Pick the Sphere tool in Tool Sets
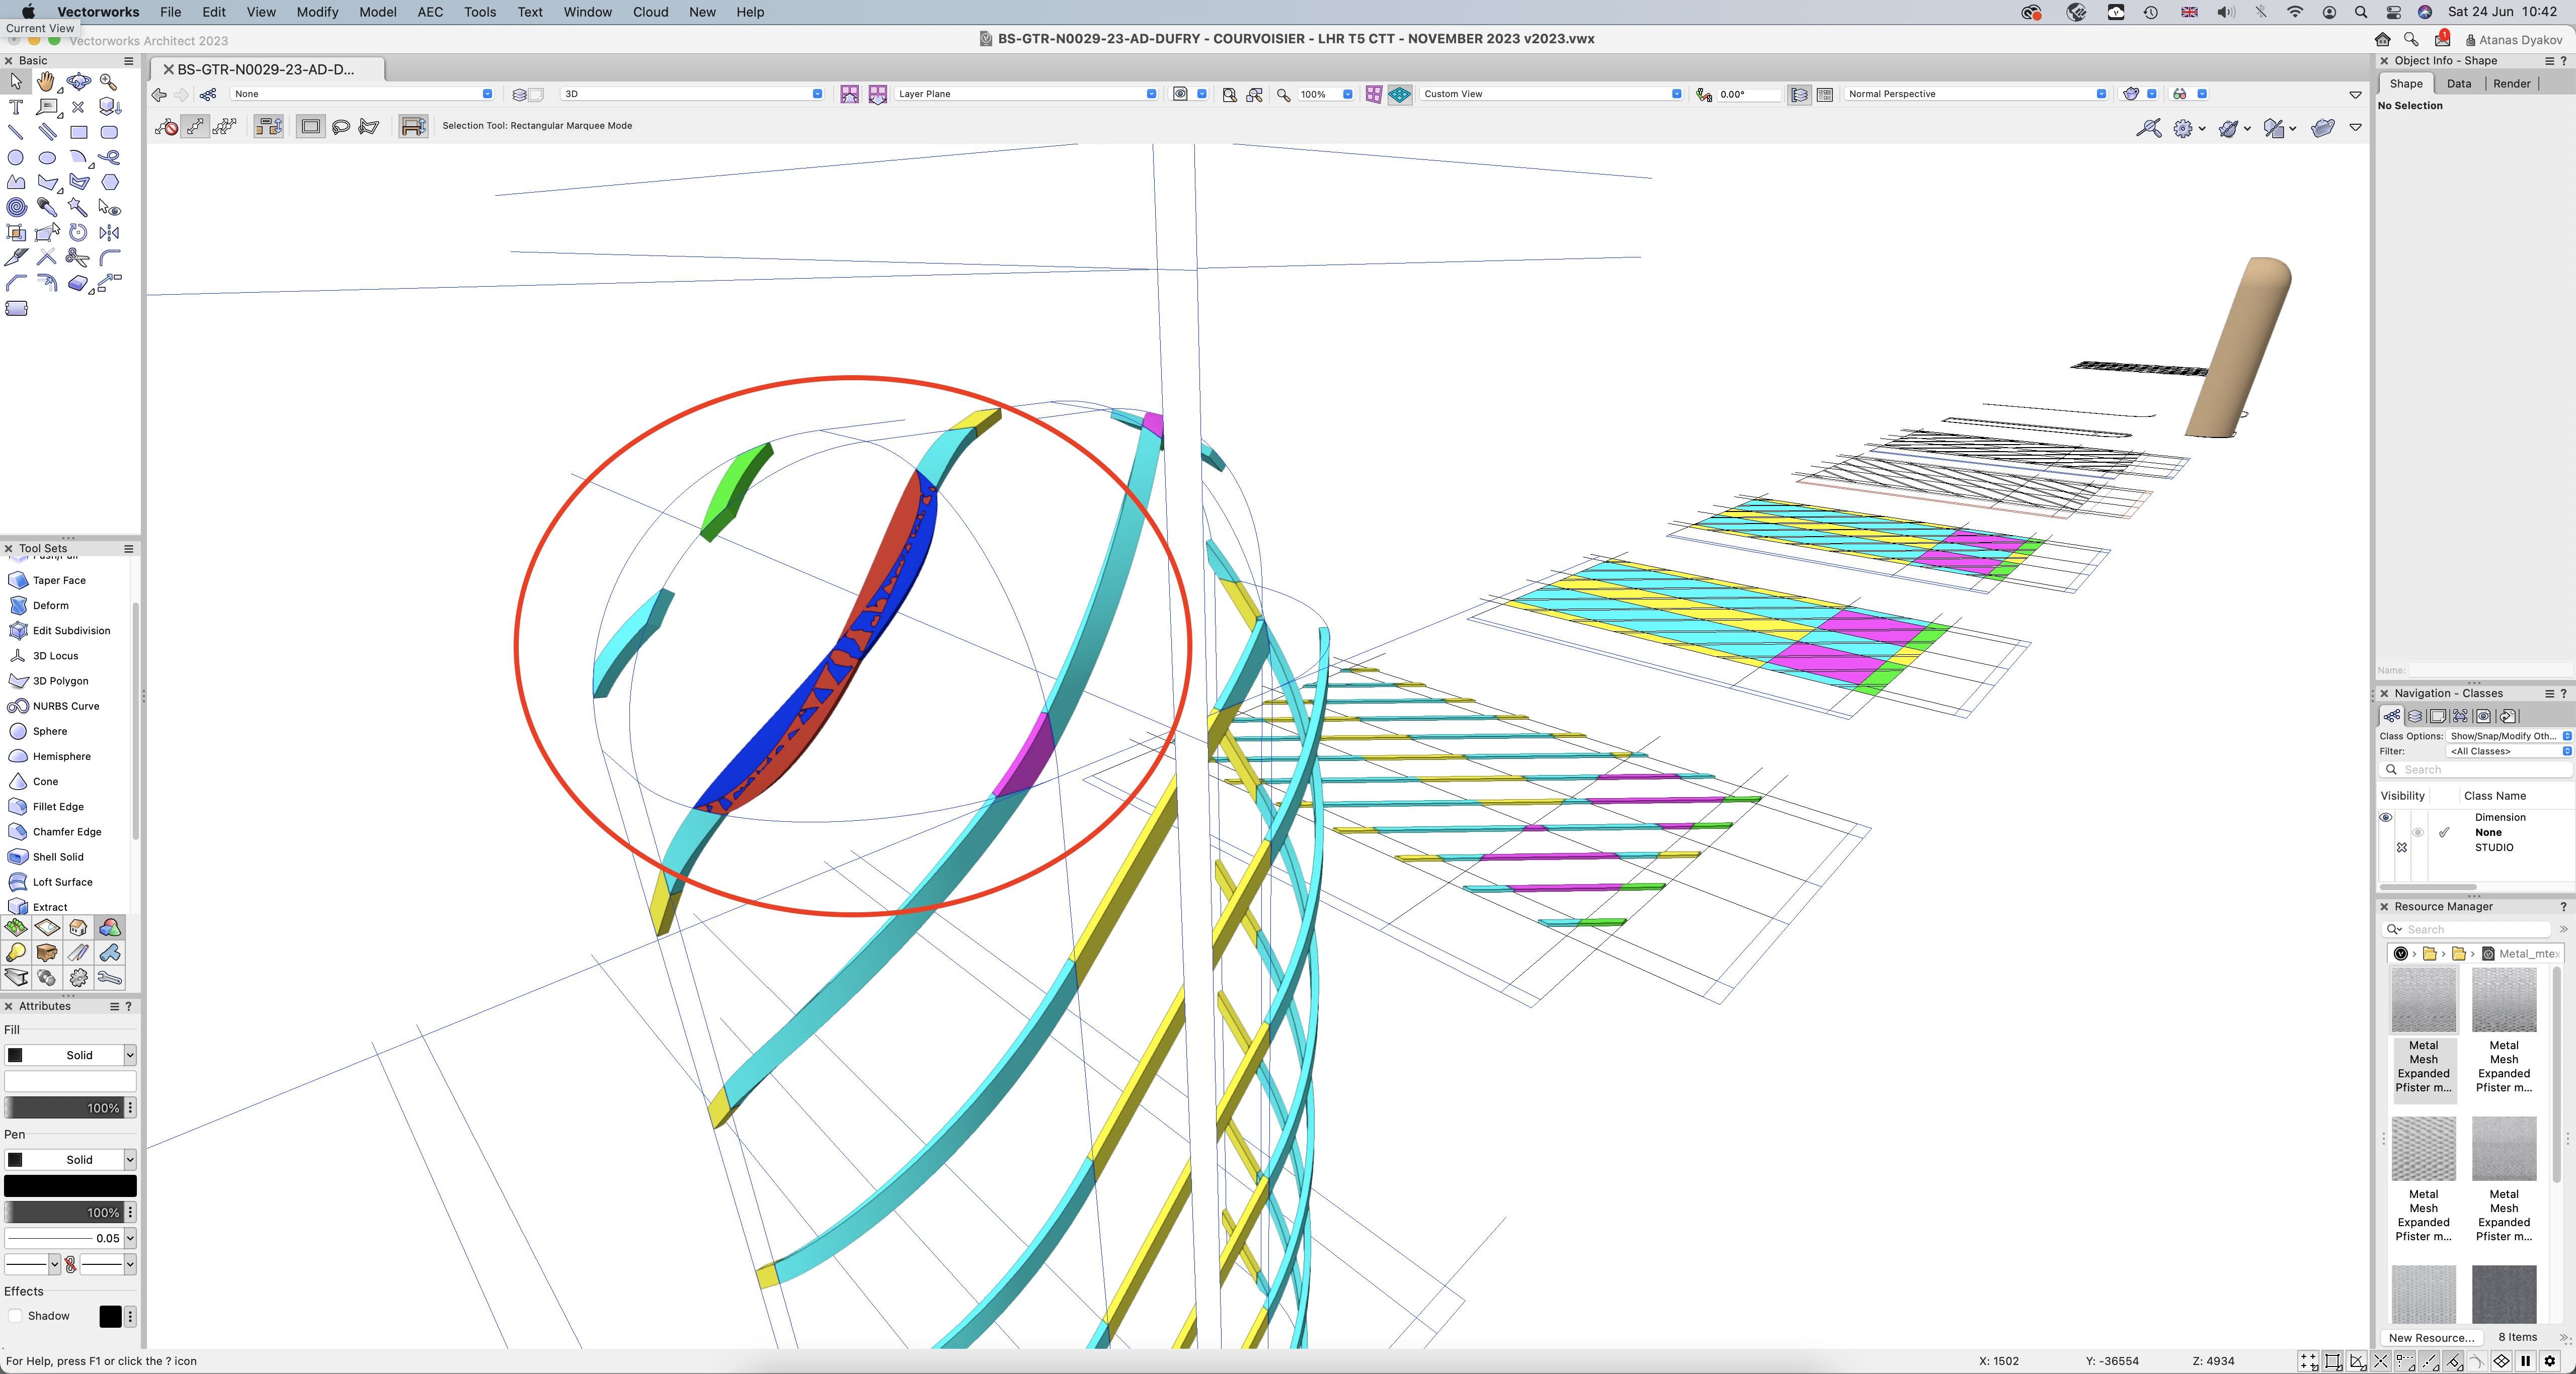Screen dimensions: 2576x1374 [x=48, y=730]
